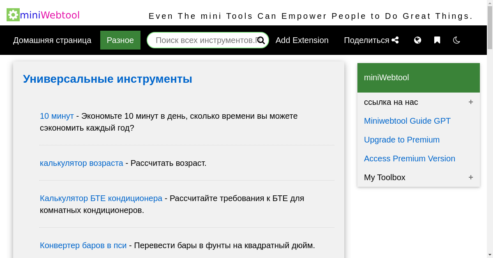Open the Калькулятор БТЕ кондиционера link
Screen dimensions: 493x258
click(x=101, y=198)
